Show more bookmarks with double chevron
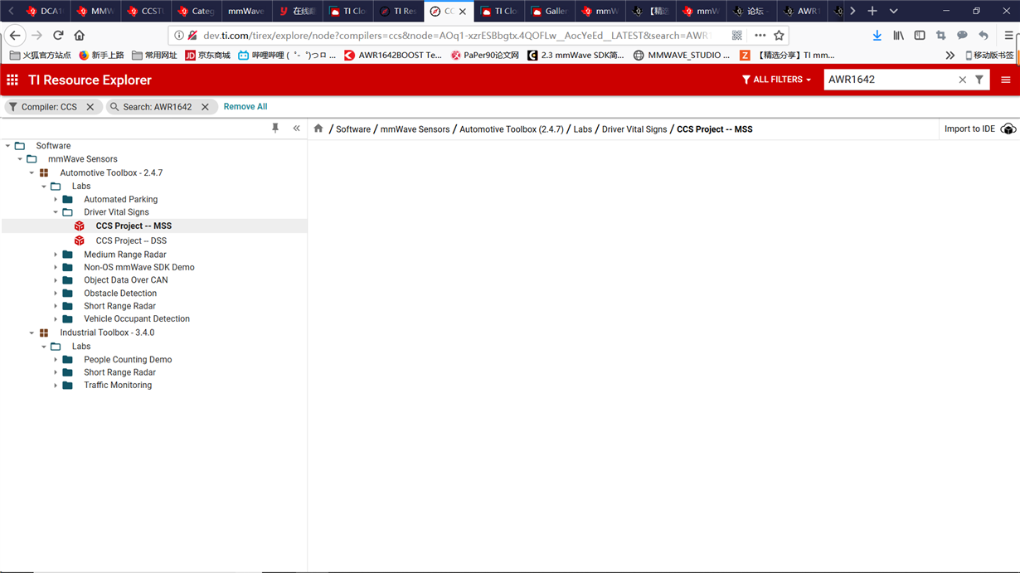Screen dimensions: 1020x573 (950, 56)
